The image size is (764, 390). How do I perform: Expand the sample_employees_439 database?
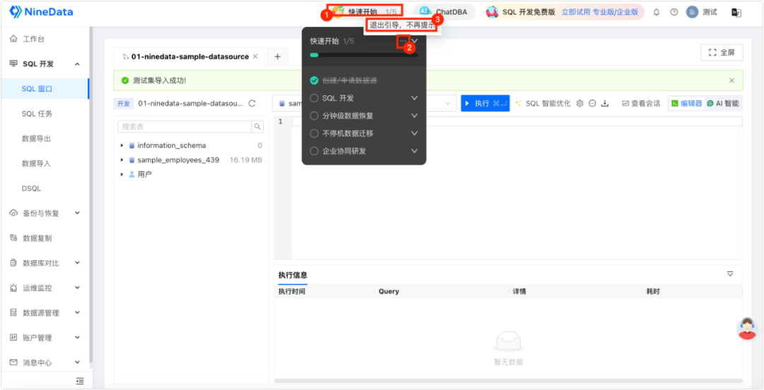[x=122, y=160]
